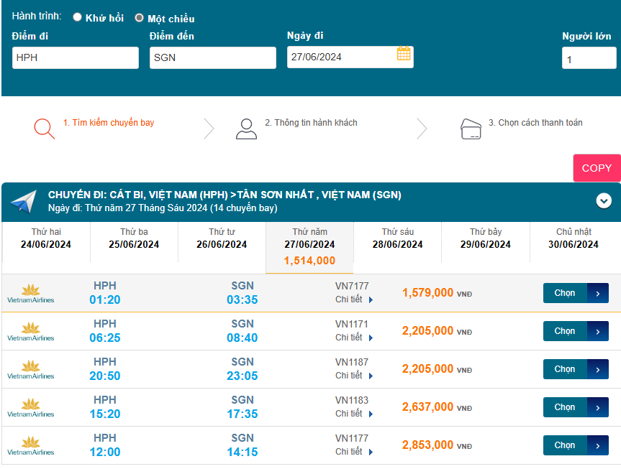Click the Điểm đến SGN field
The height and width of the screenshot is (469, 621).
(x=212, y=58)
